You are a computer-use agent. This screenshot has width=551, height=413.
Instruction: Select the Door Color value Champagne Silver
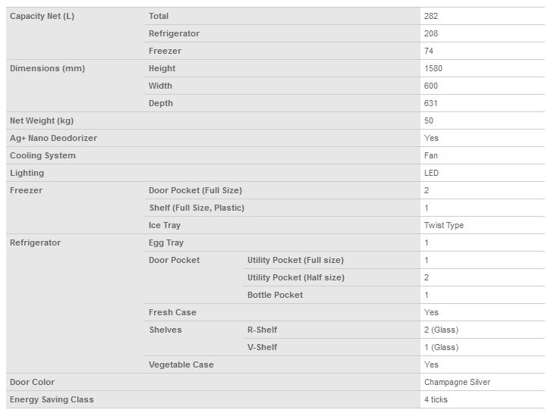coord(457,382)
